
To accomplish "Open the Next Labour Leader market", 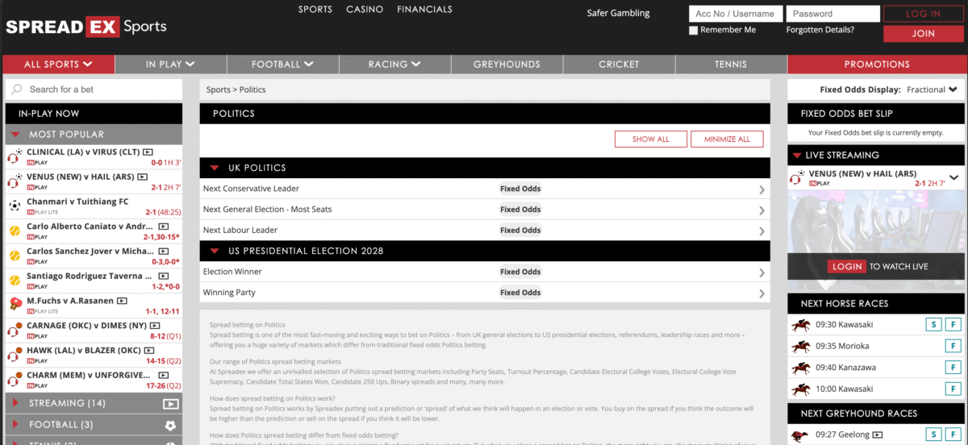I will (x=485, y=231).
